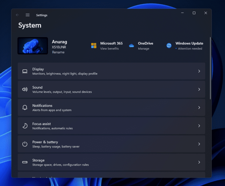Click the Focus assist moon icon

tap(25, 126)
